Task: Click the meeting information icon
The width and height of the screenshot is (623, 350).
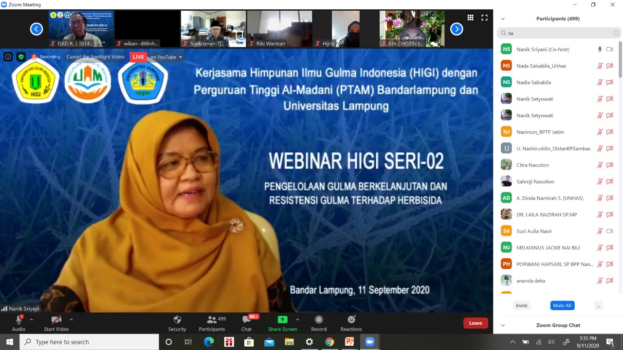Action: [8, 57]
